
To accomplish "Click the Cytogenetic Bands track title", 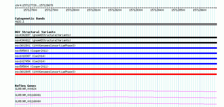I will [30, 18].
